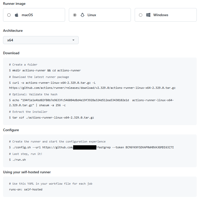Viewport: 200px width, 199px height.
Task: Click the github.com runner release URL
Action: [x=92, y=88]
